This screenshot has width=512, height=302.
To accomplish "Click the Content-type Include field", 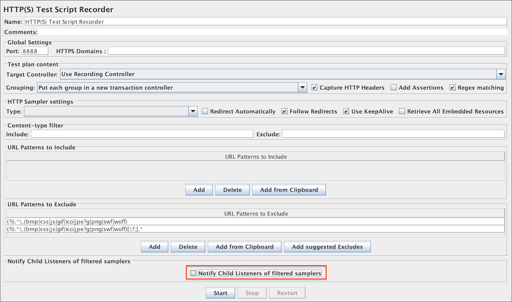I will [142, 134].
